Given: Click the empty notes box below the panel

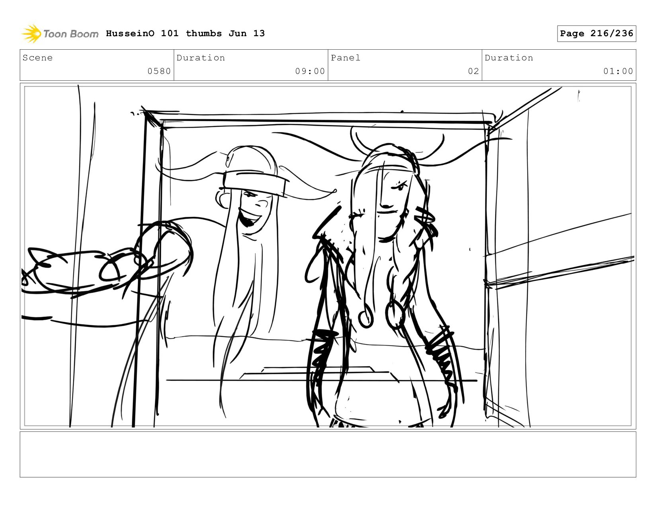Looking at the screenshot, I should [x=328, y=455].
